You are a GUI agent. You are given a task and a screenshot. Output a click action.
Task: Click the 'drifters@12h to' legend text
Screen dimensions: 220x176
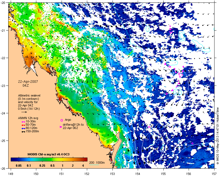73,125
